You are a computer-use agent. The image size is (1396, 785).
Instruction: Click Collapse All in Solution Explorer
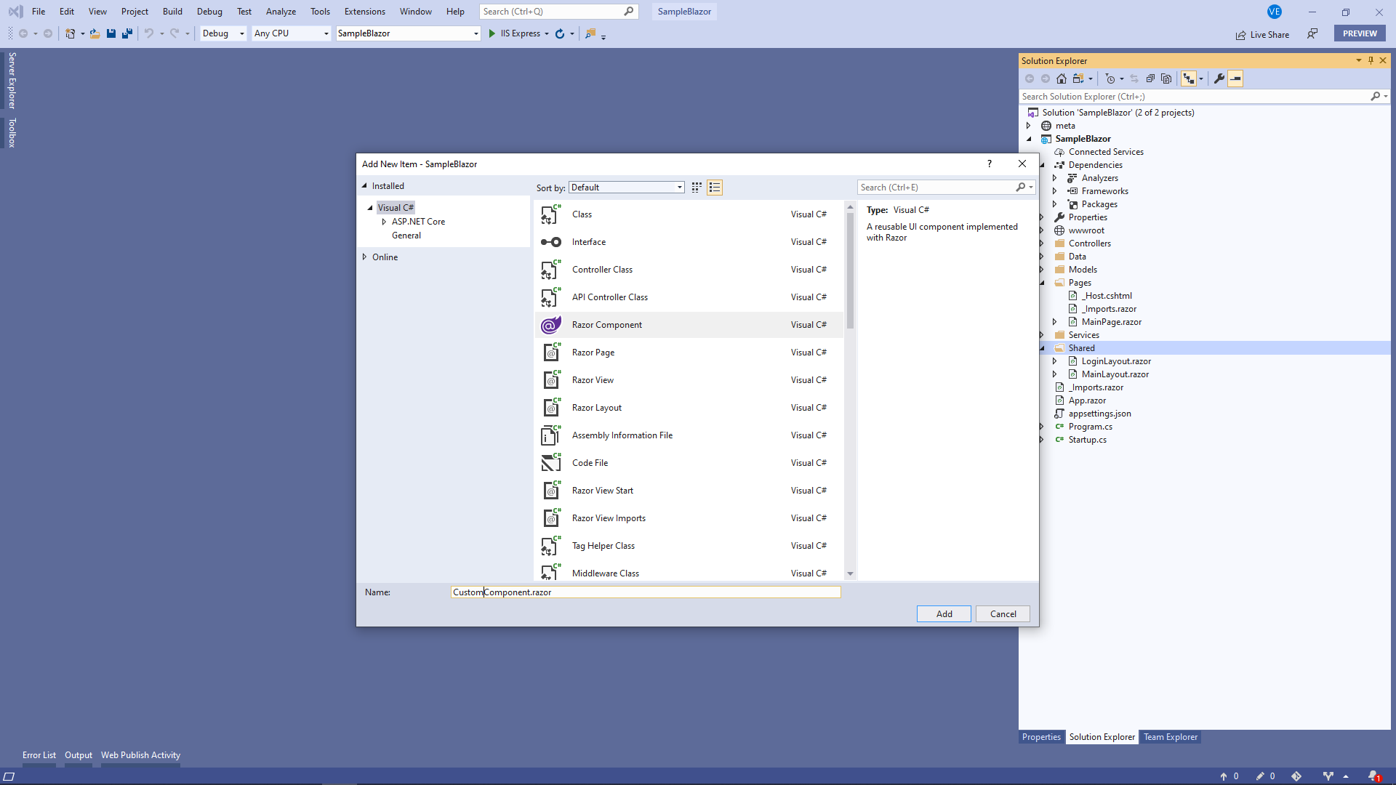[1150, 78]
